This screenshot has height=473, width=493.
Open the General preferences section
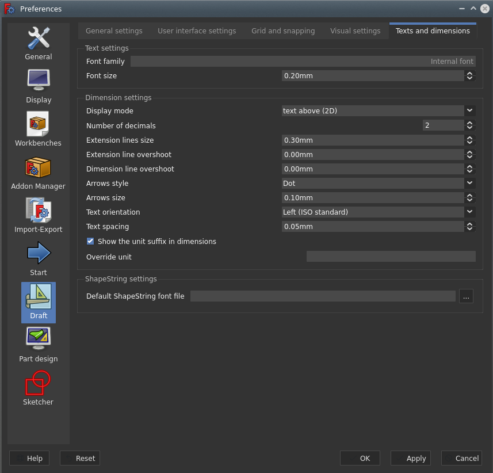(x=39, y=43)
